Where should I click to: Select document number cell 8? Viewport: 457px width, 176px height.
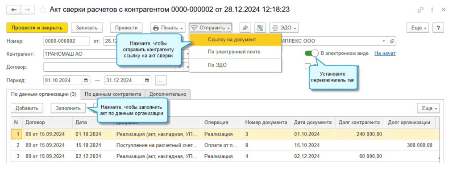click(266, 145)
